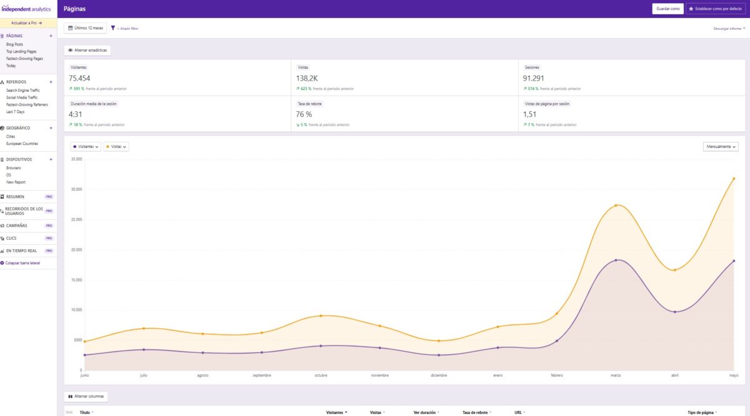
Task: Click the DISPOSITIVOS section icon
Action: 2,159
